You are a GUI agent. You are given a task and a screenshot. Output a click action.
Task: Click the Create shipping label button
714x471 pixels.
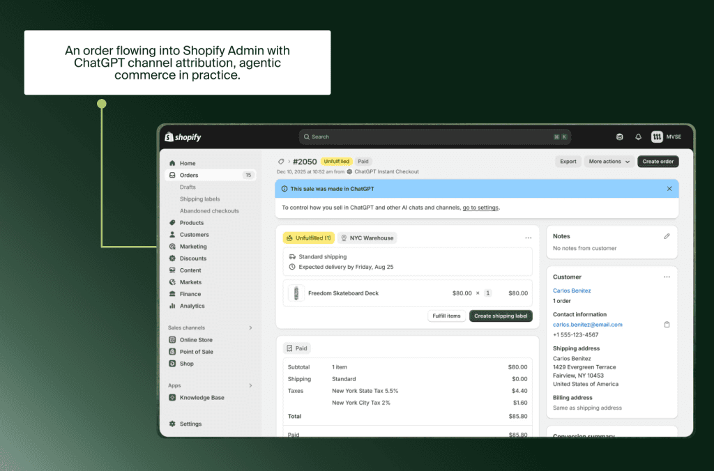click(501, 316)
